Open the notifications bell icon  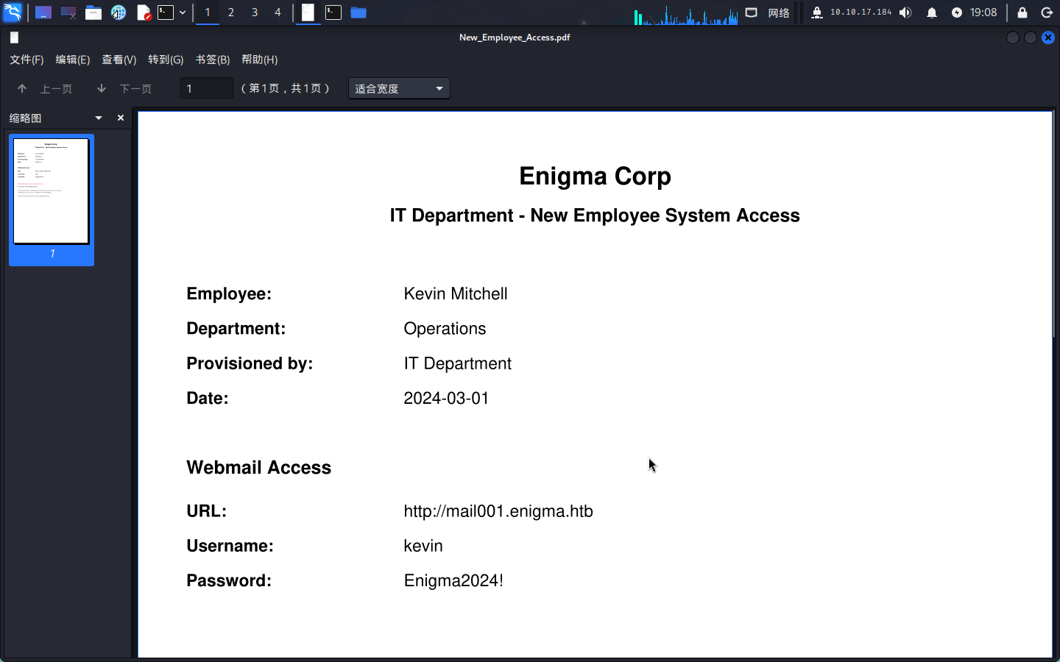(932, 13)
